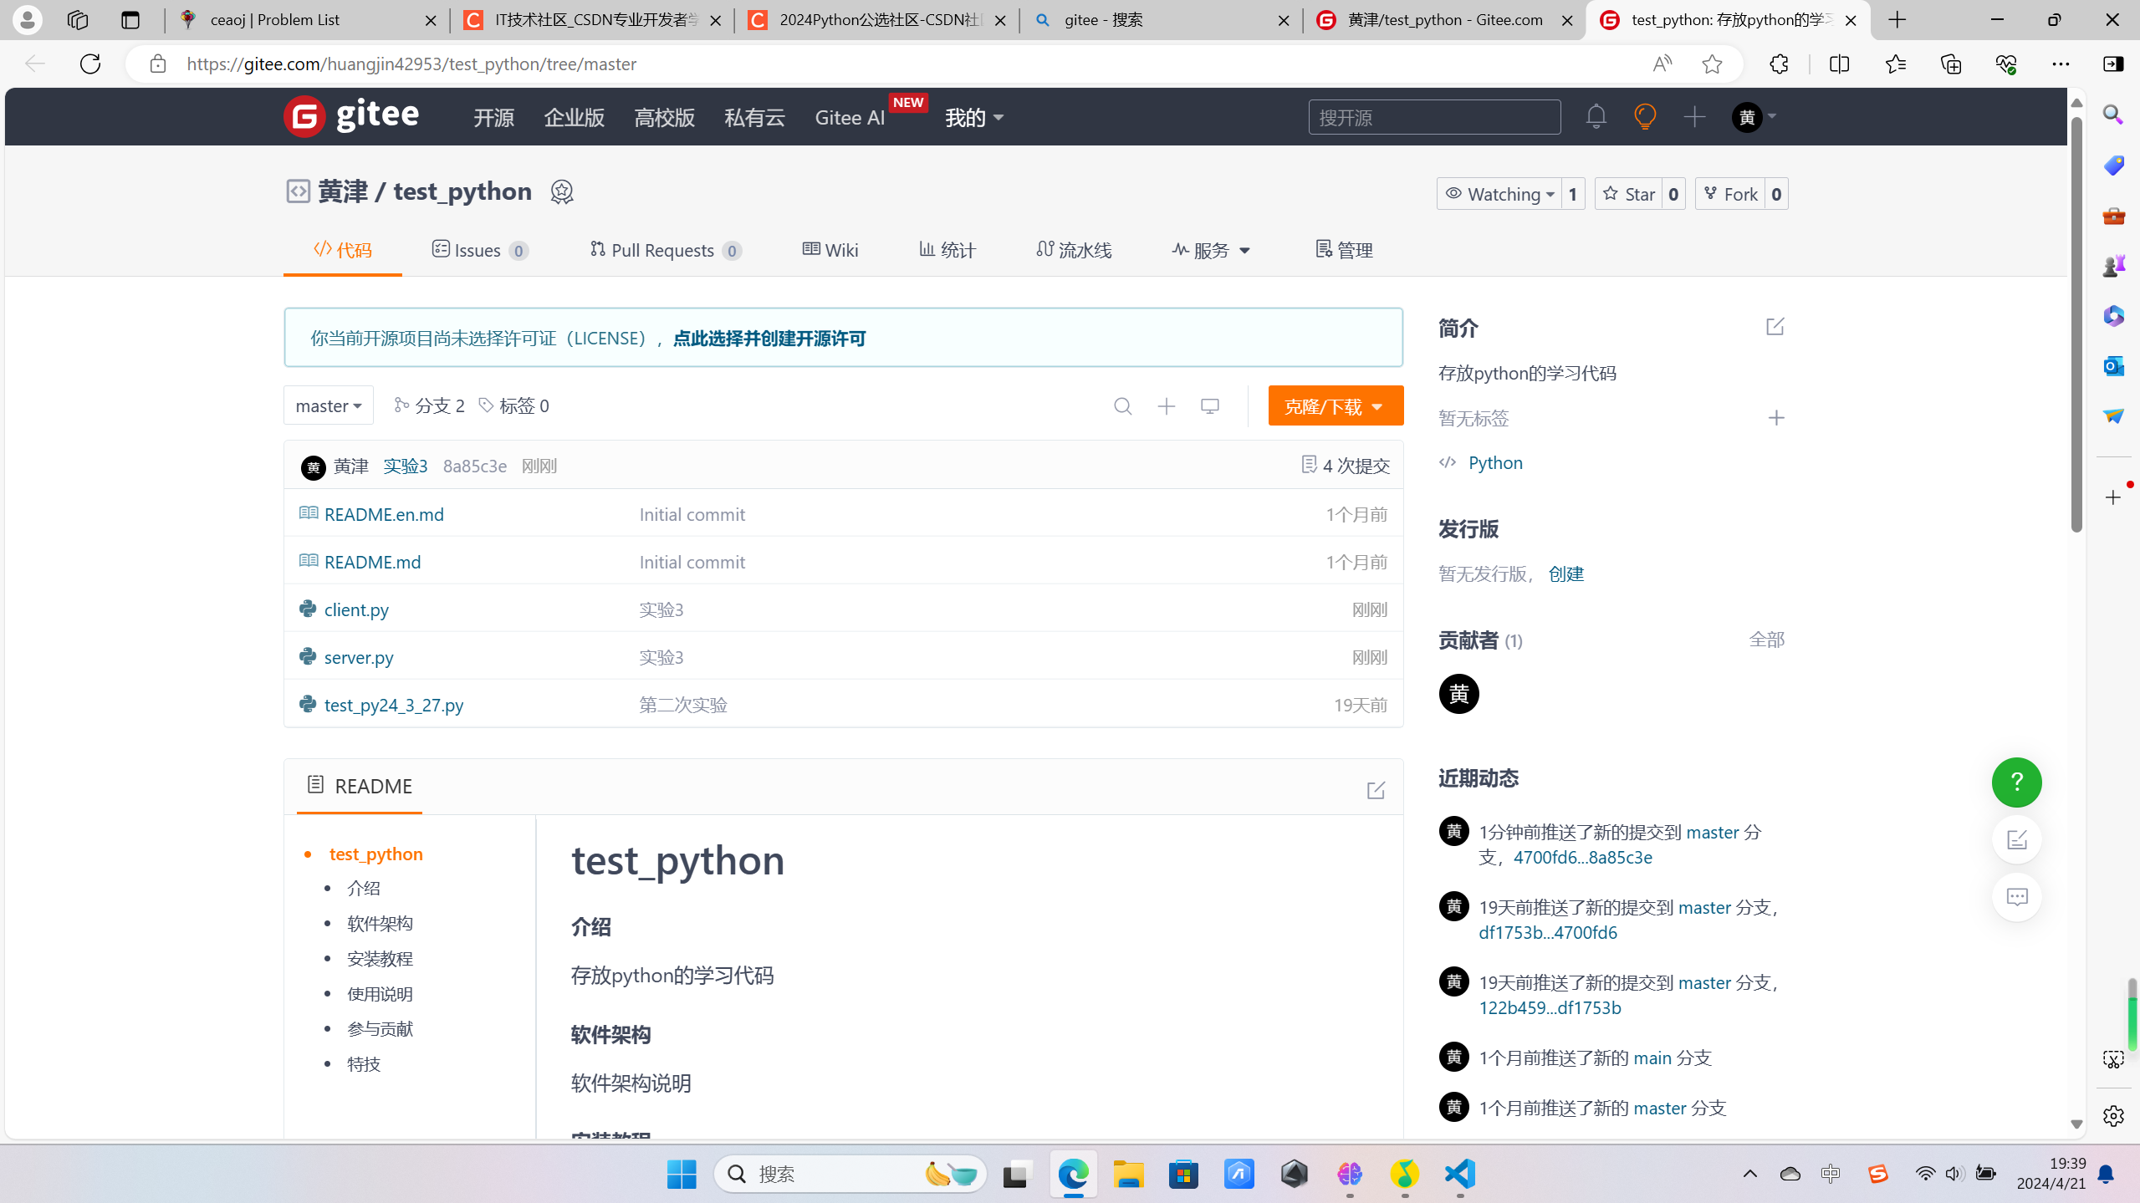The image size is (2140, 1203).
Task: Click Gitee AI navigation item
Action: (850, 117)
